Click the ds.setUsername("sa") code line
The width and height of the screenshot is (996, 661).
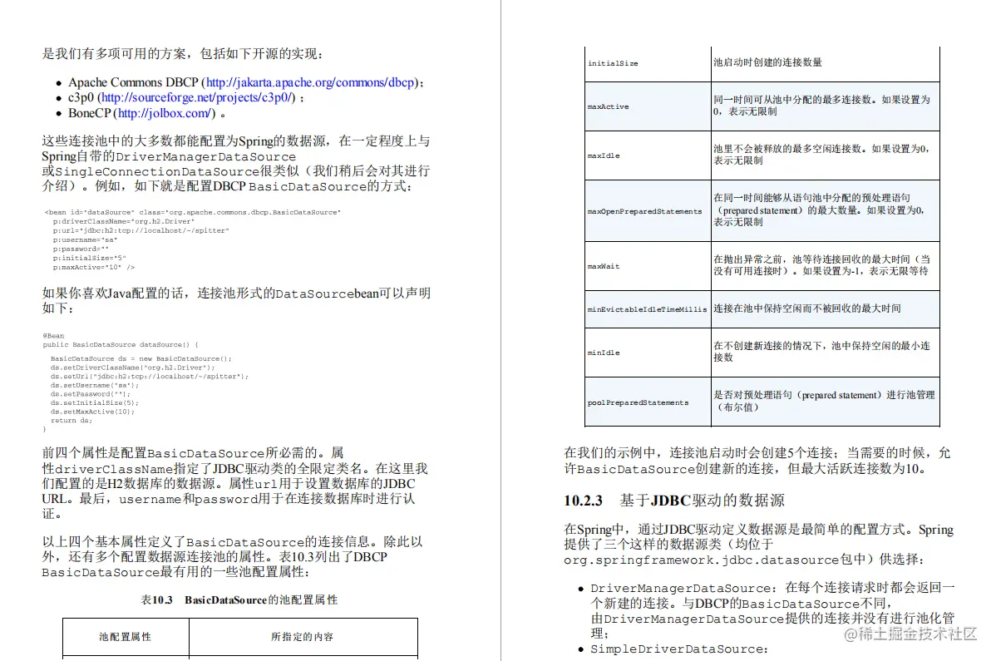coord(94,385)
